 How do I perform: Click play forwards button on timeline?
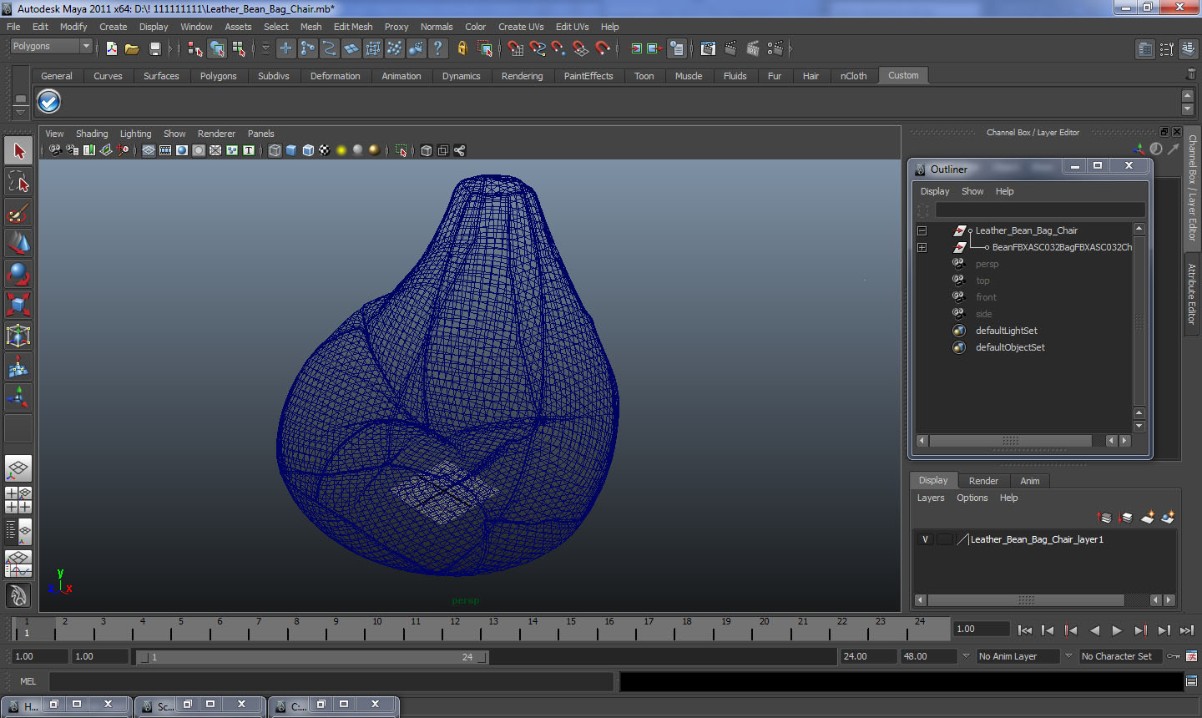point(1117,630)
